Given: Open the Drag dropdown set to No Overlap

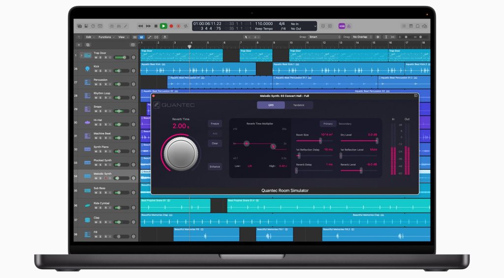Looking at the screenshot, I should (x=362, y=37).
